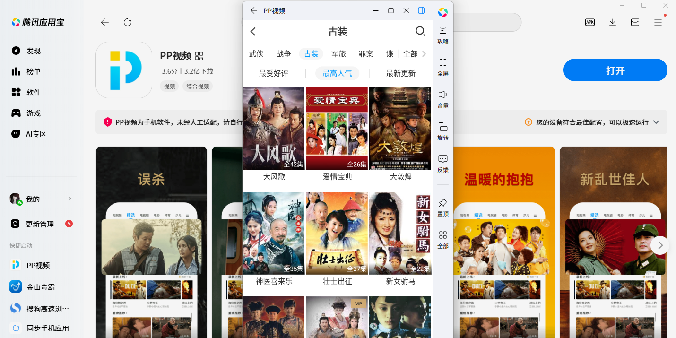Sort by 最新更新
This screenshot has height=338, width=676.
coord(401,73)
